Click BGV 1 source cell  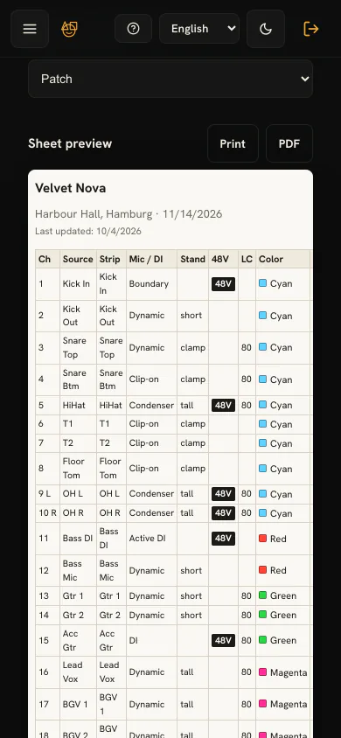click(x=78, y=704)
